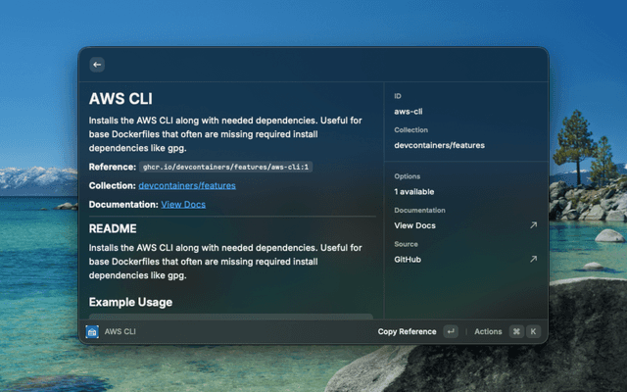Click Copy Reference in the bottom bar
Screen dimensions: 627x392
(x=407, y=332)
